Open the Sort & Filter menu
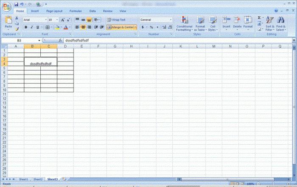This screenshot has height=187, width=297. pyautogui.click(x=270, y=24)
